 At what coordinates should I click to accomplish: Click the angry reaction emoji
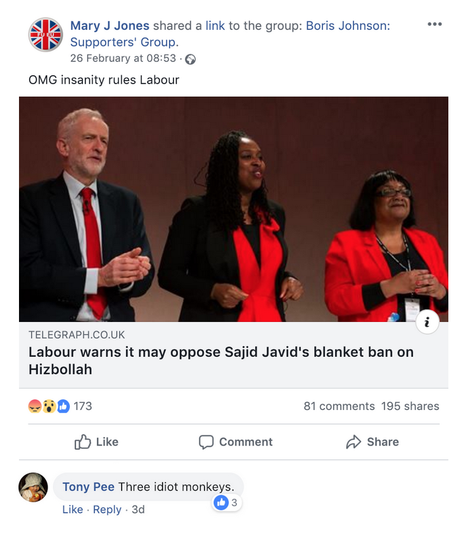[35, 406]
